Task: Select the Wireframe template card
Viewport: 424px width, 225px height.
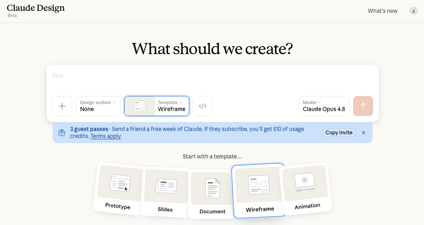Action: tap(259, 190)
